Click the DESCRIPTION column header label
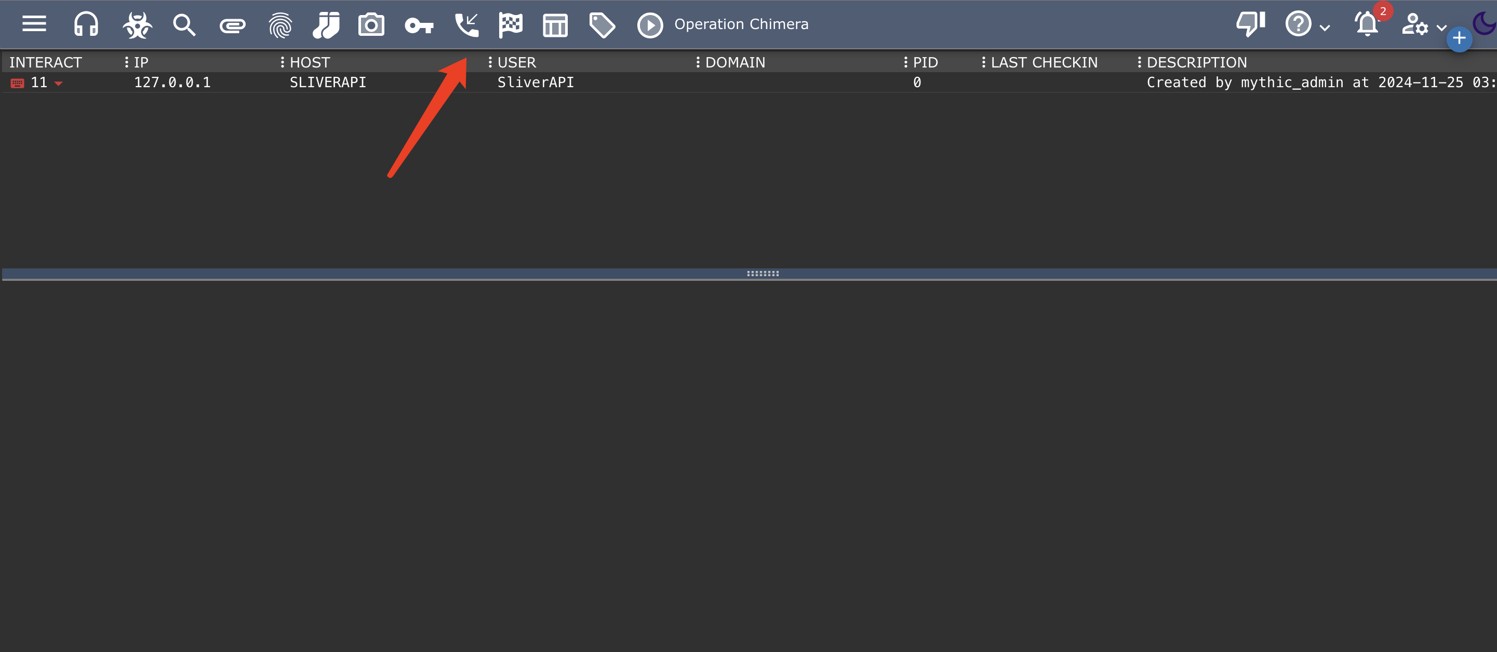This screenshot has width=1497, height=652. [1197, 62]
